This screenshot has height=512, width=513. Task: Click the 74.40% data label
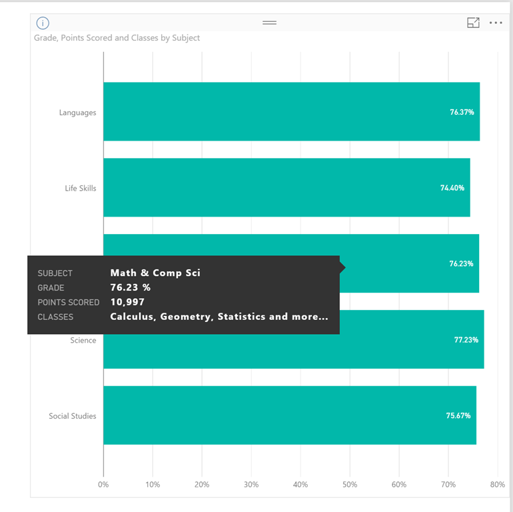coord(452,188)
